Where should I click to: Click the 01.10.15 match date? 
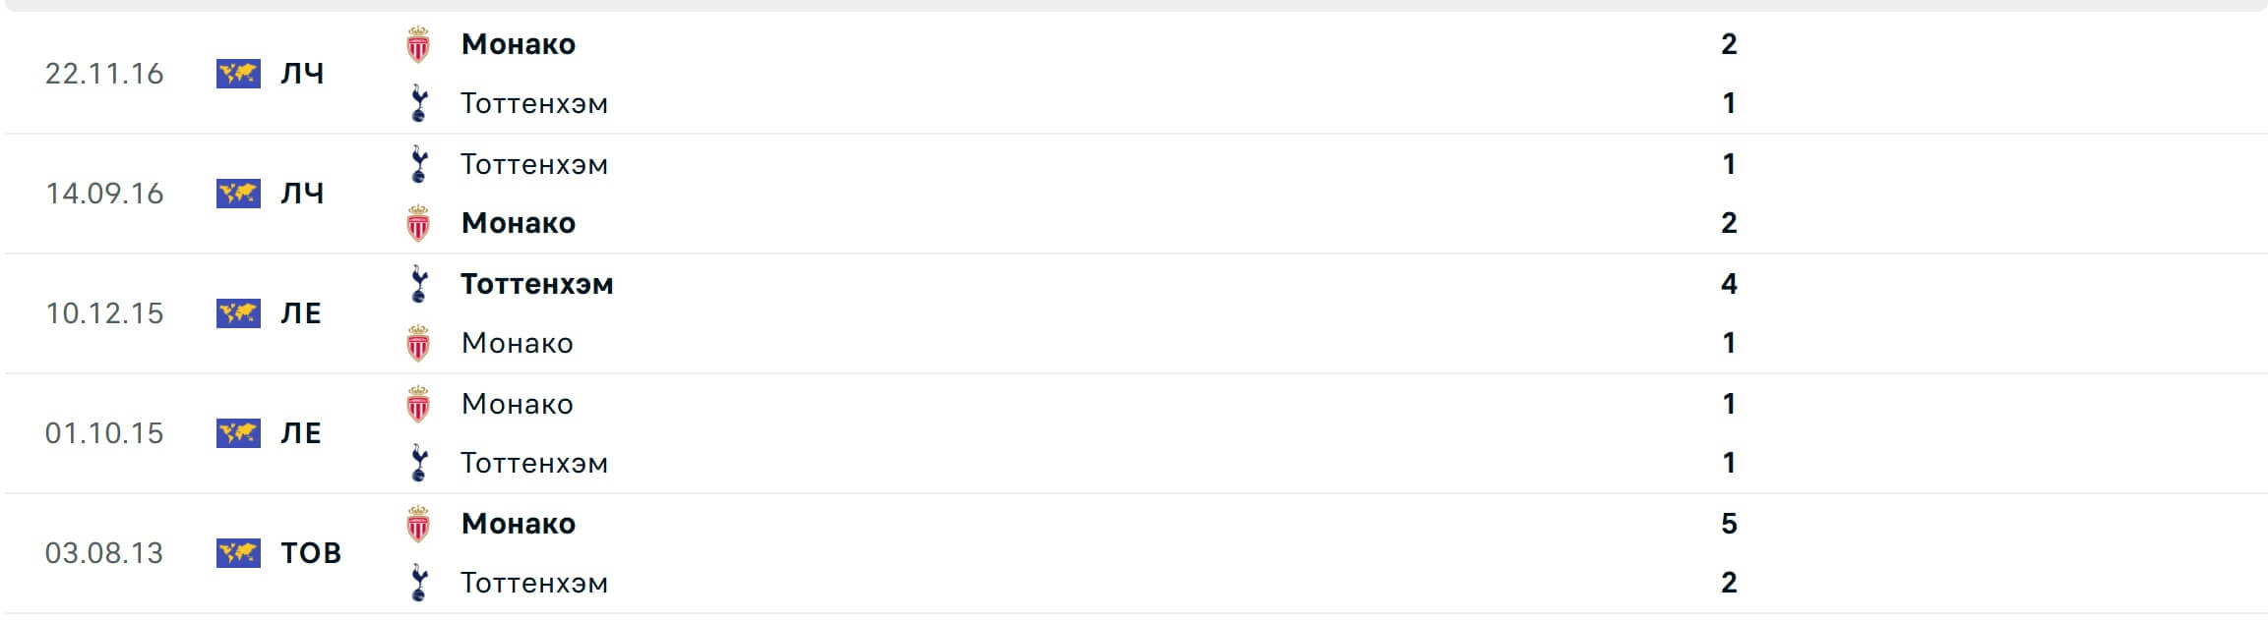[104, 433]
